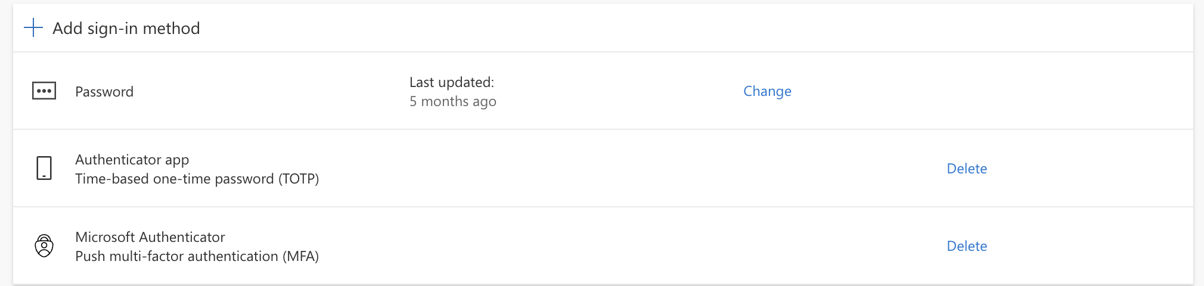
Task: Click the "5 months ago" timestamp
Action: (452, 101)
